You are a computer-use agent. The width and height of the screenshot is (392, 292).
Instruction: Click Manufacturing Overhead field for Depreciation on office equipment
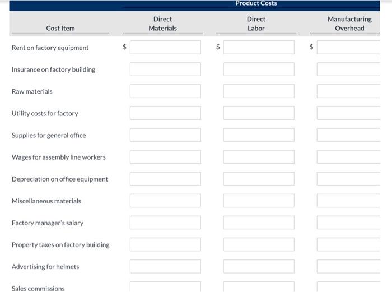pyautogui.click(x=348, y=179)
